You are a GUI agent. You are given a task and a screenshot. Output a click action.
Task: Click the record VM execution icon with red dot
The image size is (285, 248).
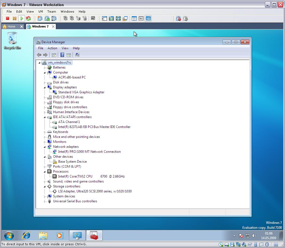[178, 18]
